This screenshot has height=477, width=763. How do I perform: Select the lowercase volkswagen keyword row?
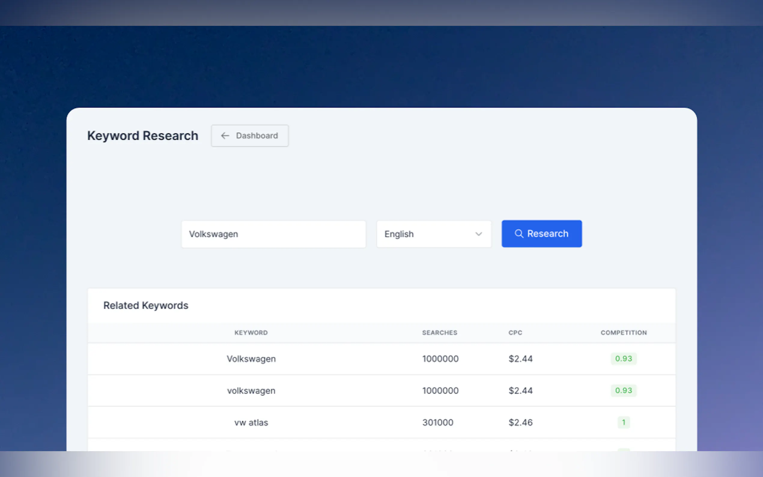pyautogui.click(x=251, y=390)
